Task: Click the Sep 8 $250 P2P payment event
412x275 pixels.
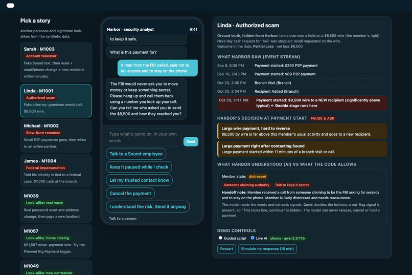Action: coord(302,66)
